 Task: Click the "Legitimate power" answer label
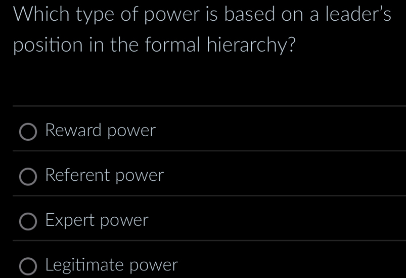(x=112, y=265)
